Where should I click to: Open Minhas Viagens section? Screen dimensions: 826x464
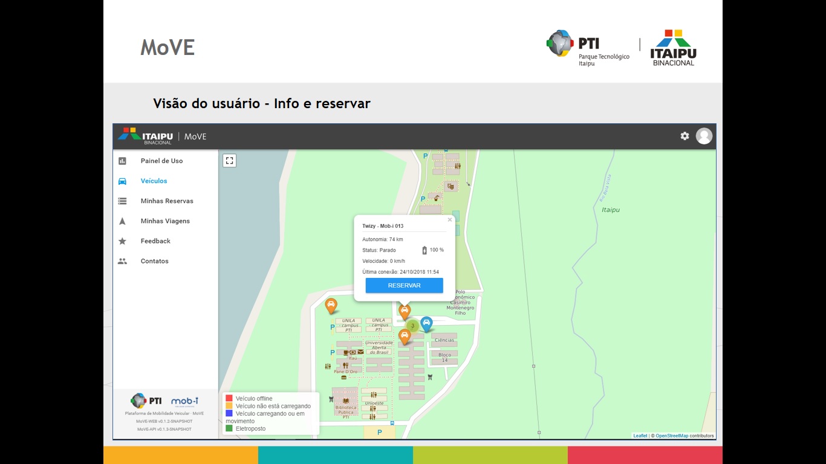tap(165, 221)
